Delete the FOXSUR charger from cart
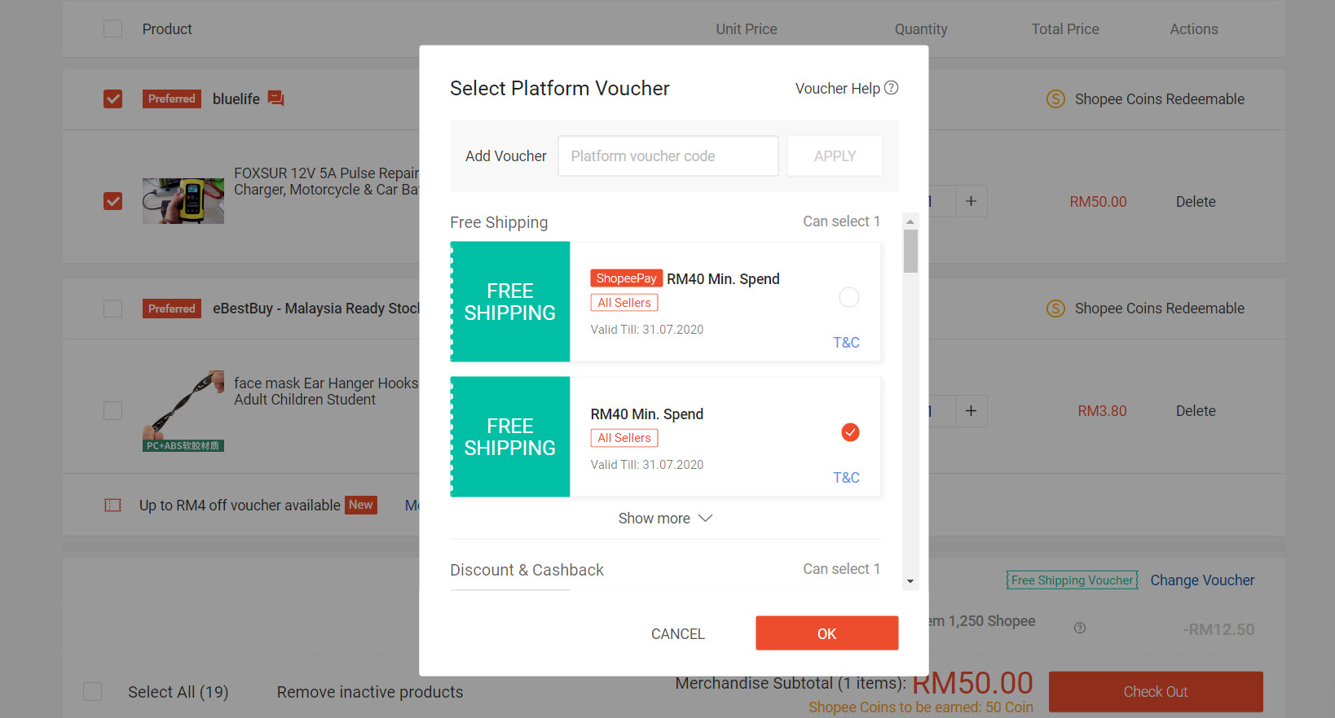This screenshot has width=1335, height=718. pos(1196,202)
